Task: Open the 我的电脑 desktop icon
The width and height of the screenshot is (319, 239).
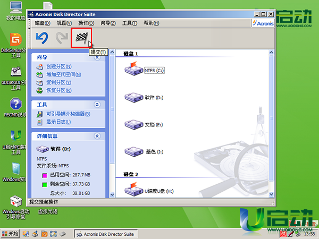Action: click(x=15, y=7)
